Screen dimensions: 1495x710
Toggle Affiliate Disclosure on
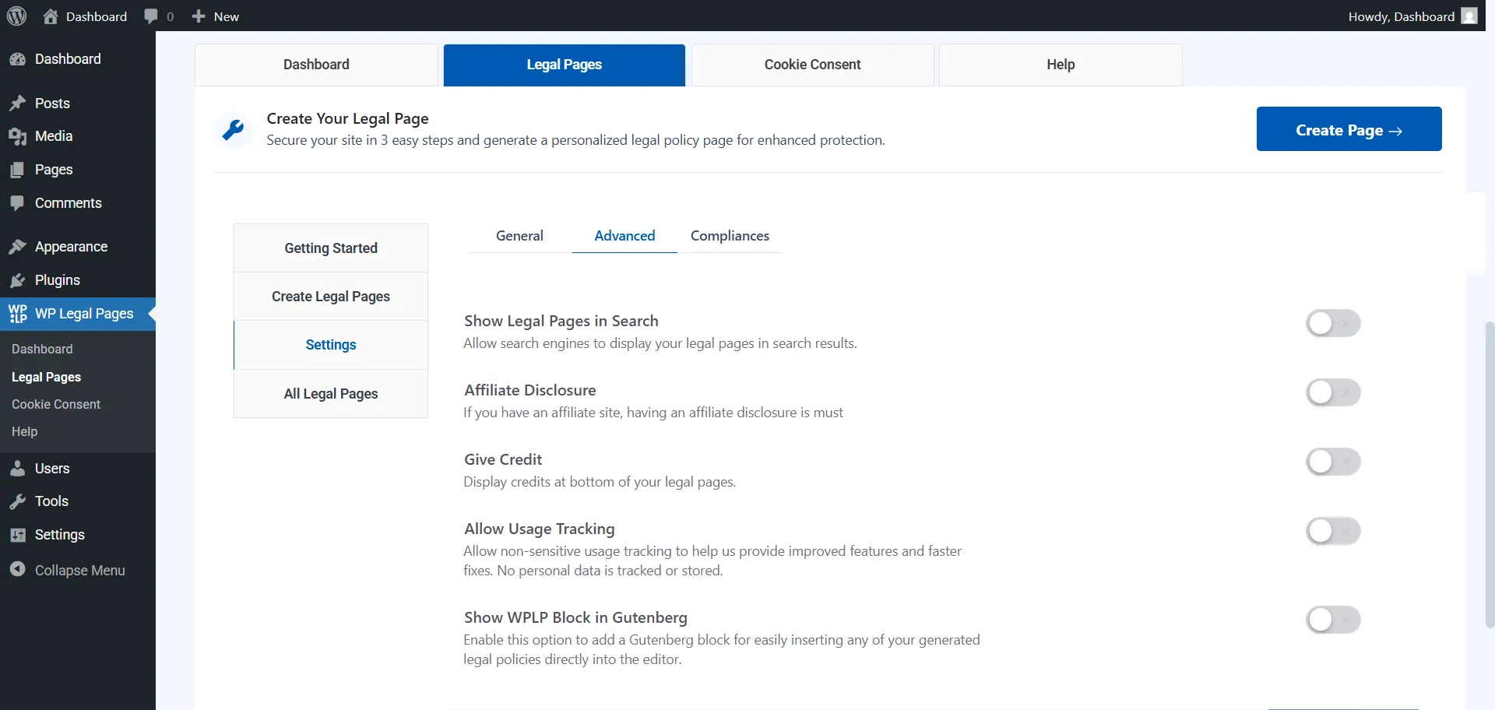(x=1332, y=392)
